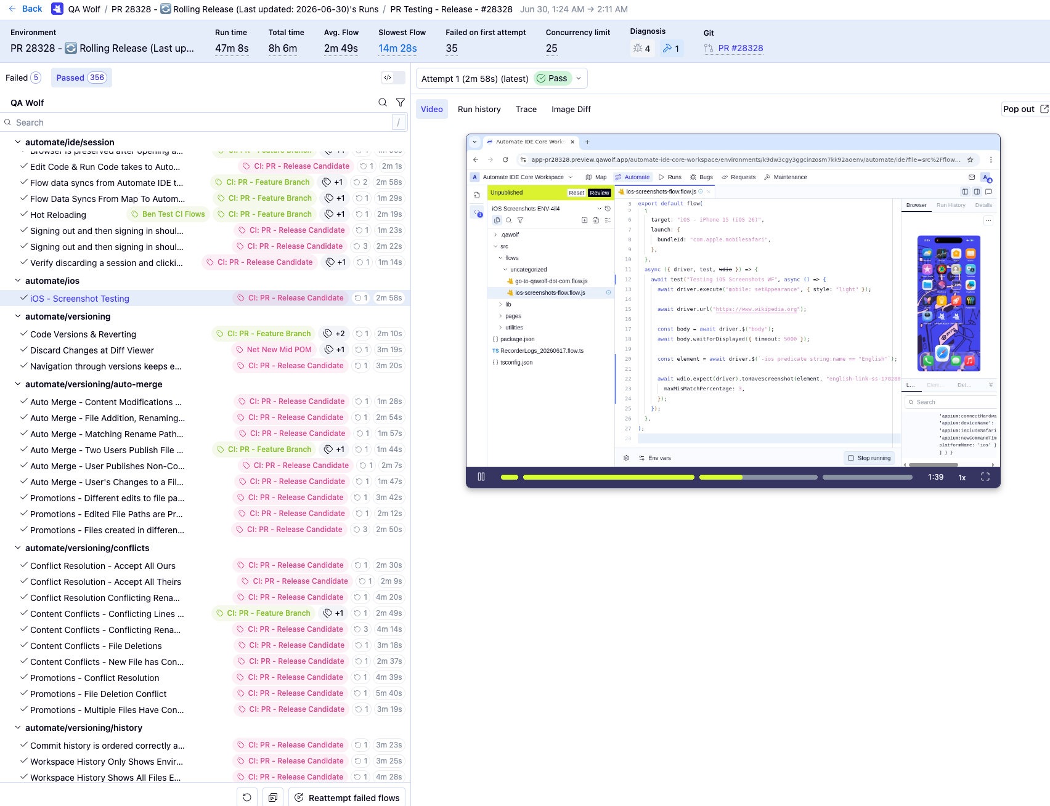The height and width of the screenshot is (806, 1050).
Task: Switch to the Failed 5 tab
Action: [x=23, y=78]
